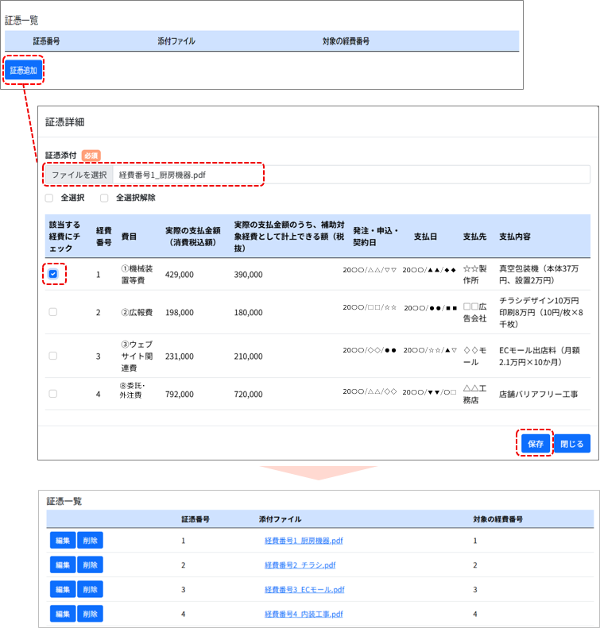
Task: Tick the checkbox for ②広報費 row
Action: (x=52, y=312)
